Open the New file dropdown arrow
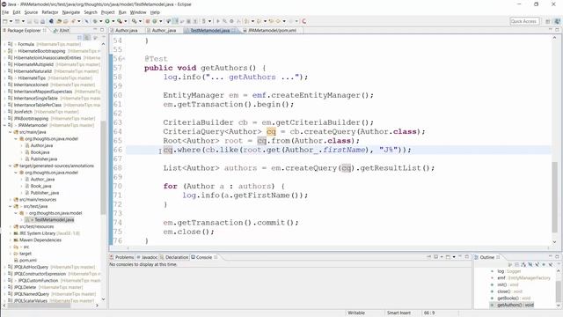The width and height of the screenshot is (563, 317). [11, 21]
